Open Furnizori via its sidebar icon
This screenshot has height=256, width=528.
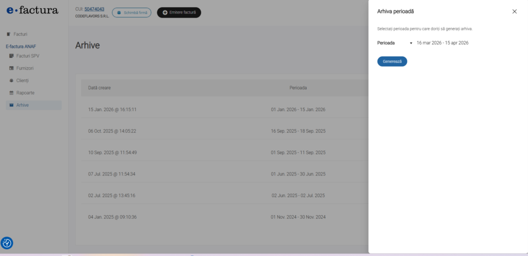click(11, 68)
